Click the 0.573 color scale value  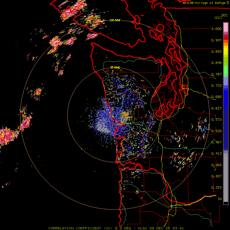point(216,120)
